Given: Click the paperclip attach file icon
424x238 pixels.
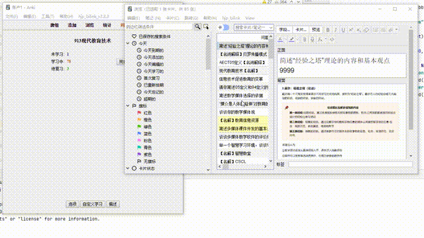Looking at the screenshot, I should (305, 40).
